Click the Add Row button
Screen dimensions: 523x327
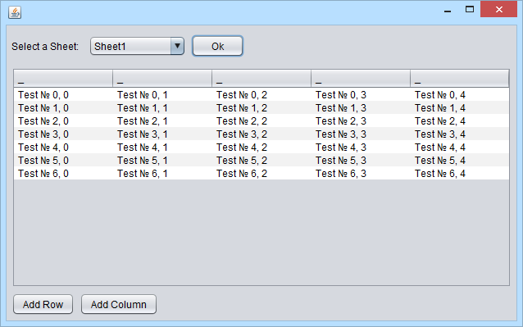point(43,304)
